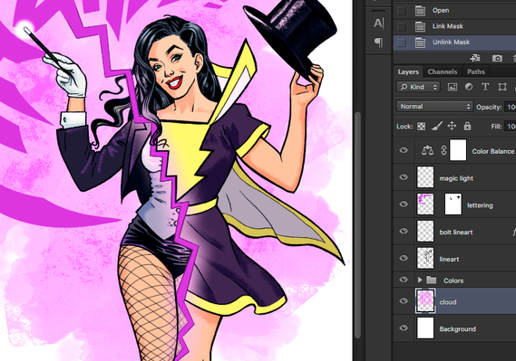This screenshot has height=361, width=516.
Task: Click the camera snapshot icon
Action: (497, 58)
